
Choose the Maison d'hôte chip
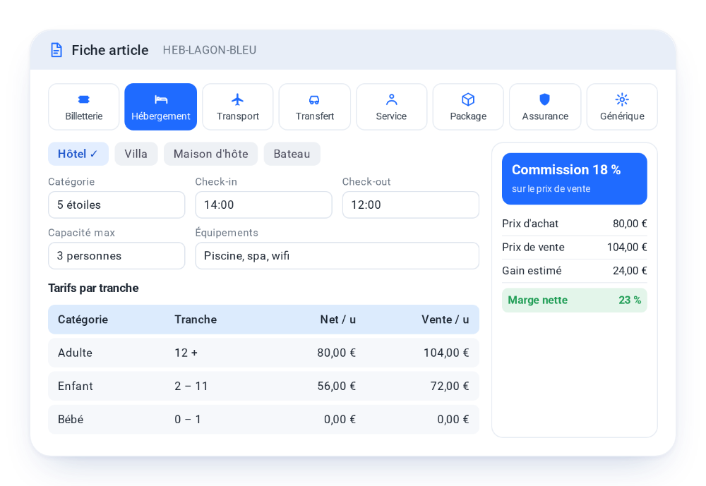(x=210, y=154)
